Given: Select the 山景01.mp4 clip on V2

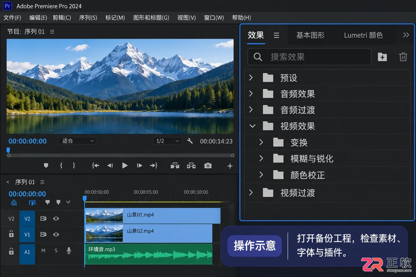Looking at the screenshot, I should pos(153,215).
